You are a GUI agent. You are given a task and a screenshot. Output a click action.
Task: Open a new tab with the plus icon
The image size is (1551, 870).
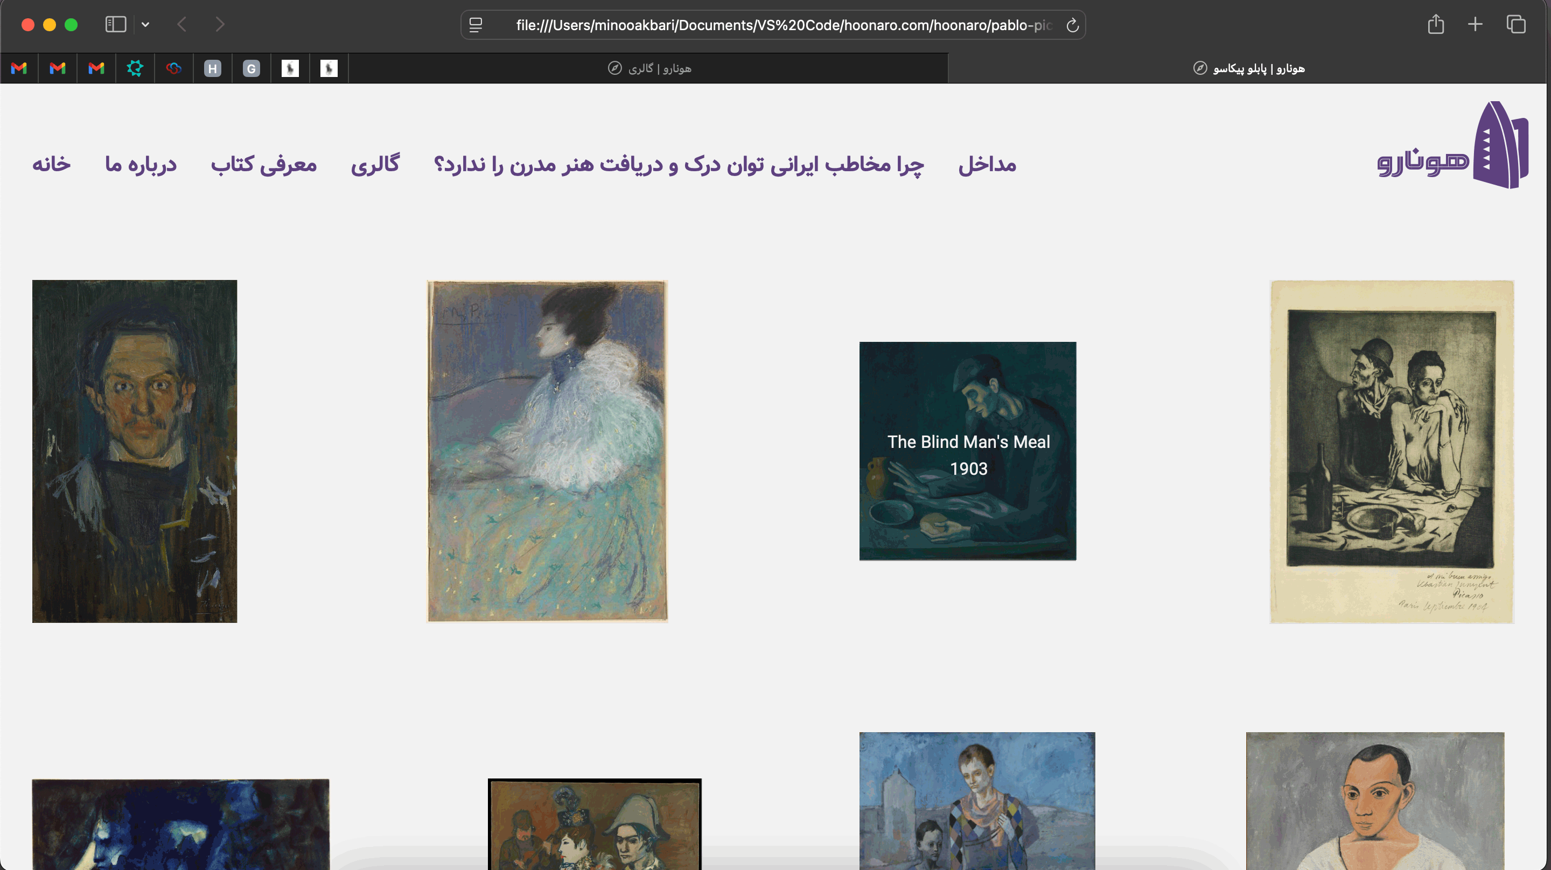(x=1475, y=25)
